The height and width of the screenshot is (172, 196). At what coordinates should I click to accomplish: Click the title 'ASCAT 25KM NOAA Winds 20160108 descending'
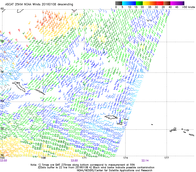point(39,4)
